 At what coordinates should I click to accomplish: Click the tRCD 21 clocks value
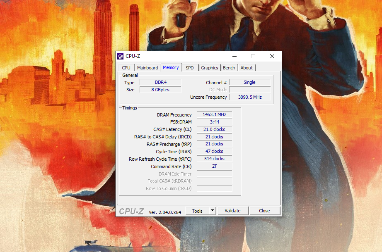pos(214,137)
